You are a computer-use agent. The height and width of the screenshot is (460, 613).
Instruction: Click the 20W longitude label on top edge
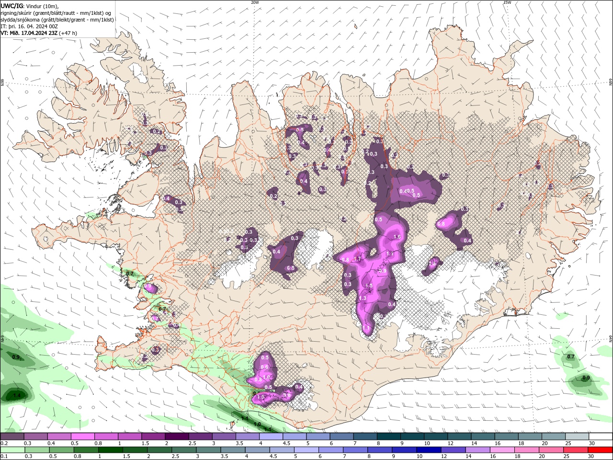pos(255,2)
